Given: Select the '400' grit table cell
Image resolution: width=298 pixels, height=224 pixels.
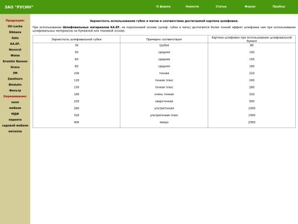Looking at the screenshot, I should coord(76,122).
